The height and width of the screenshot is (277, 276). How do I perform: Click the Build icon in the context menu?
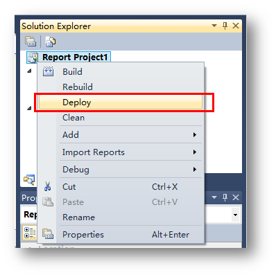click(48, 71)
